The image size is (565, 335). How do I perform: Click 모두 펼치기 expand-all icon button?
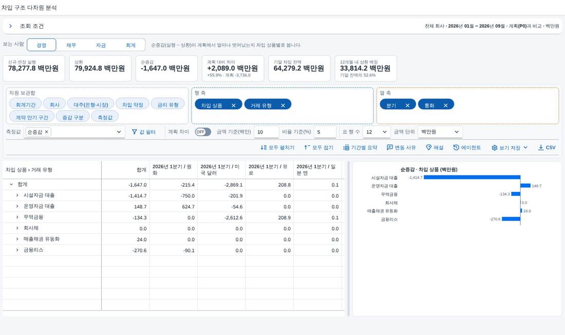[277, 148]
